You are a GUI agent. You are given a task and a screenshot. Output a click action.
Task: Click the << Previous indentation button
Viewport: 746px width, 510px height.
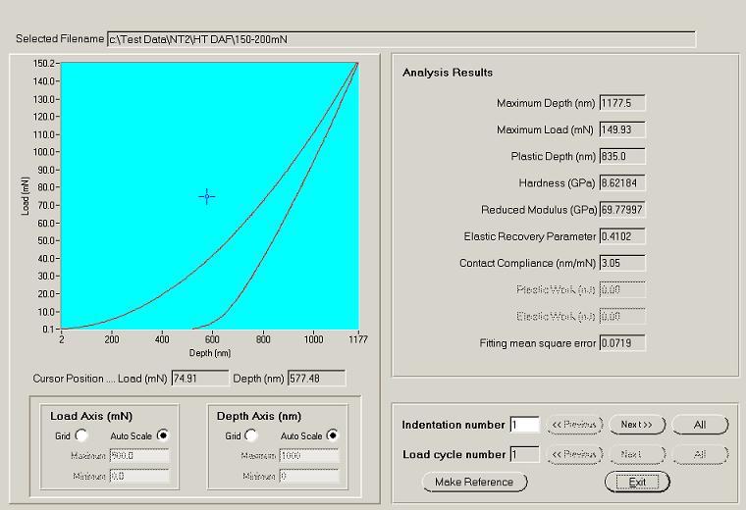[x=574, y=425]
